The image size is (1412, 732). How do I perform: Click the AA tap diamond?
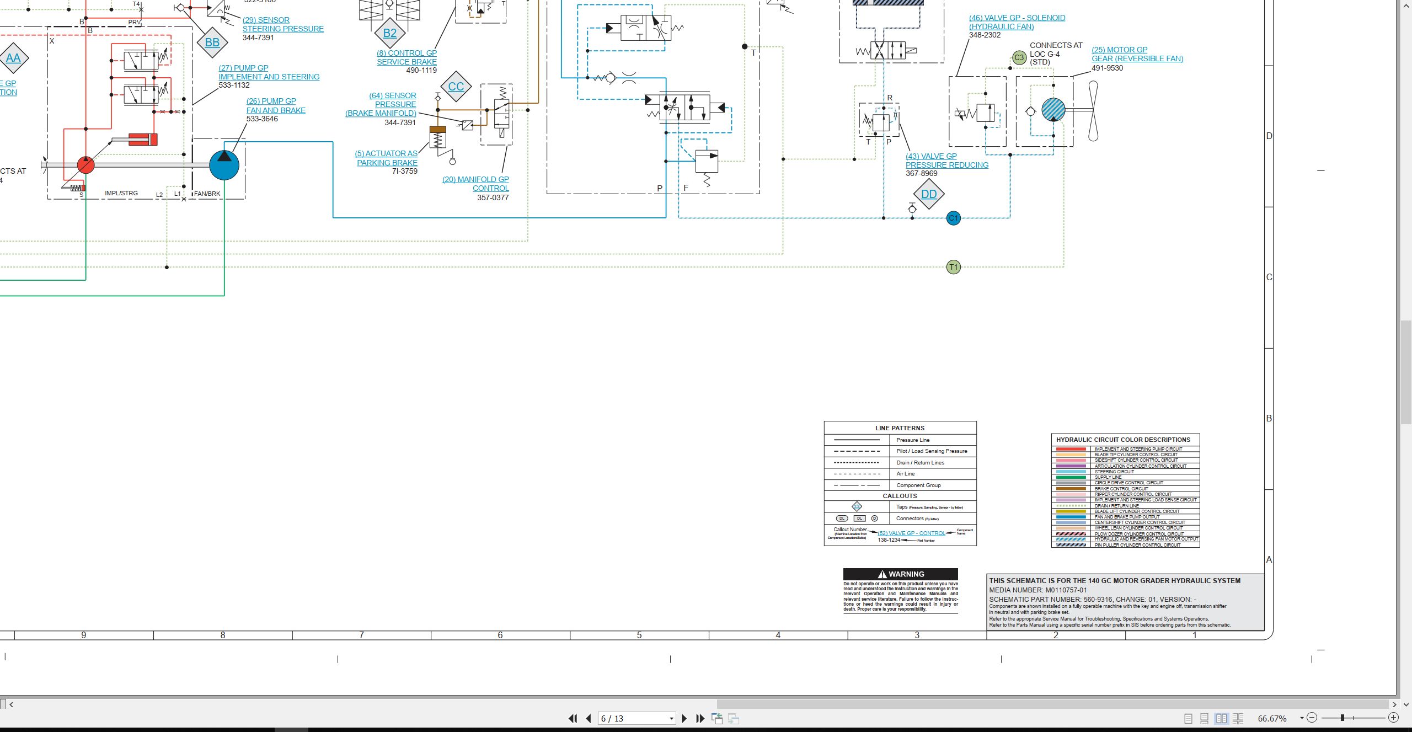13,58
